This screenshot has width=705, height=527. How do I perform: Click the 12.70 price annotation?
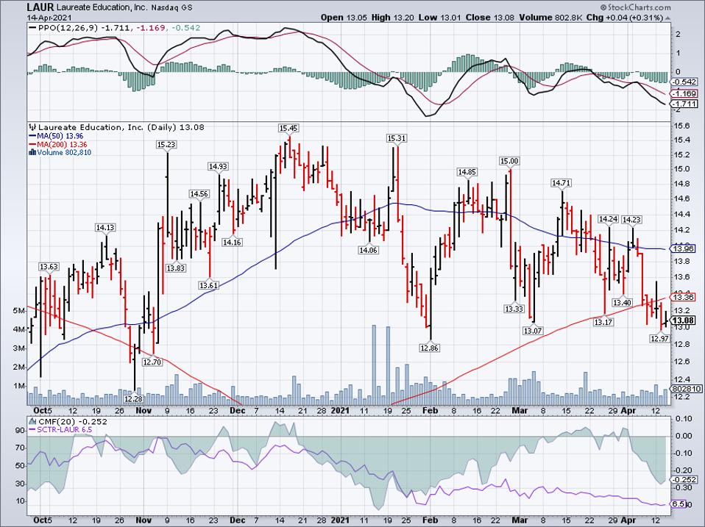pos(152,362)
